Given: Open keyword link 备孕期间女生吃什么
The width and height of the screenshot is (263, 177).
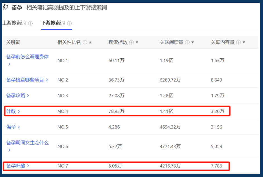Looking at the screenshot, I should pyautogui.click(x=27, y=143).
